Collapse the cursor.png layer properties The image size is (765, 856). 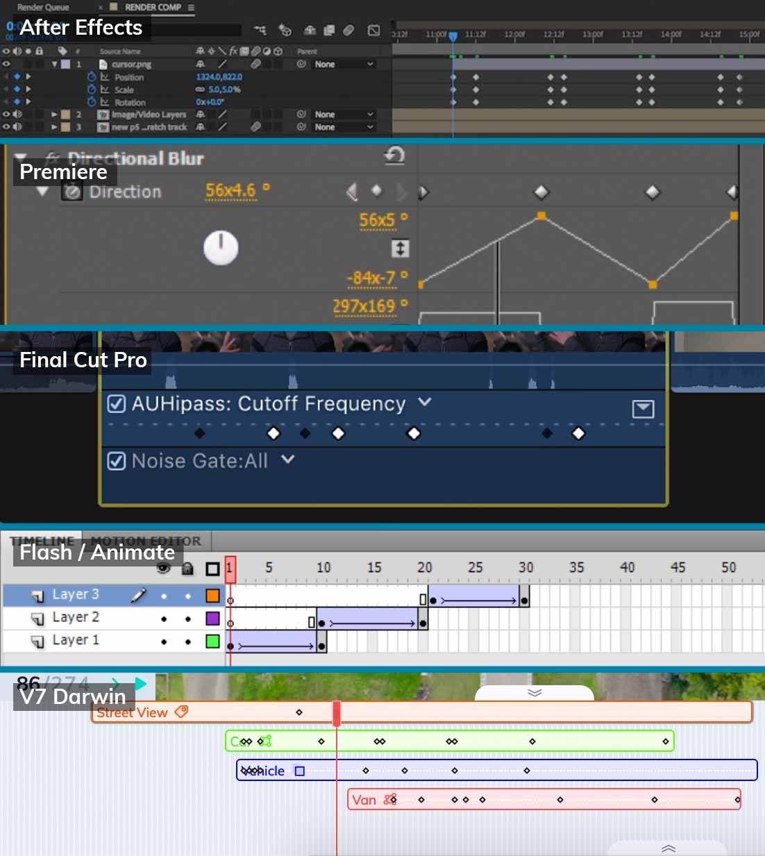55,64
